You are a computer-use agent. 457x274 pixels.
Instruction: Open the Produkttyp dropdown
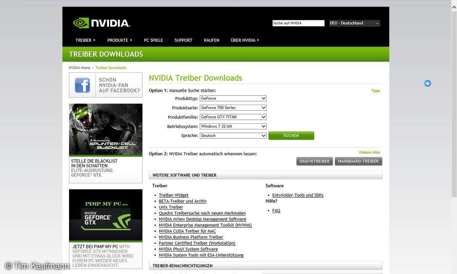tap(233, 98)
